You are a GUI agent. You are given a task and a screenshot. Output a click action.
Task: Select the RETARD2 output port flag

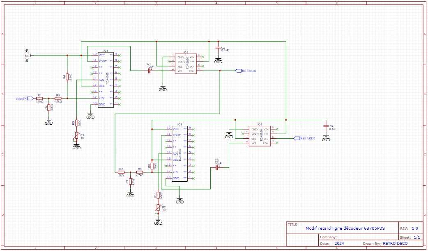[x=297, y=139]
